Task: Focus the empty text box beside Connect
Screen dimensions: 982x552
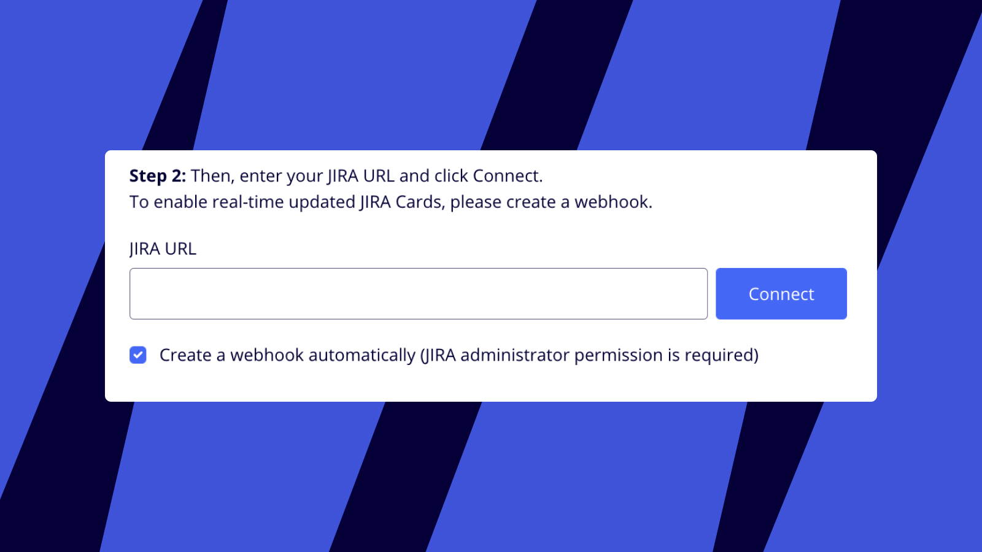Action: [x=418, y=294]
